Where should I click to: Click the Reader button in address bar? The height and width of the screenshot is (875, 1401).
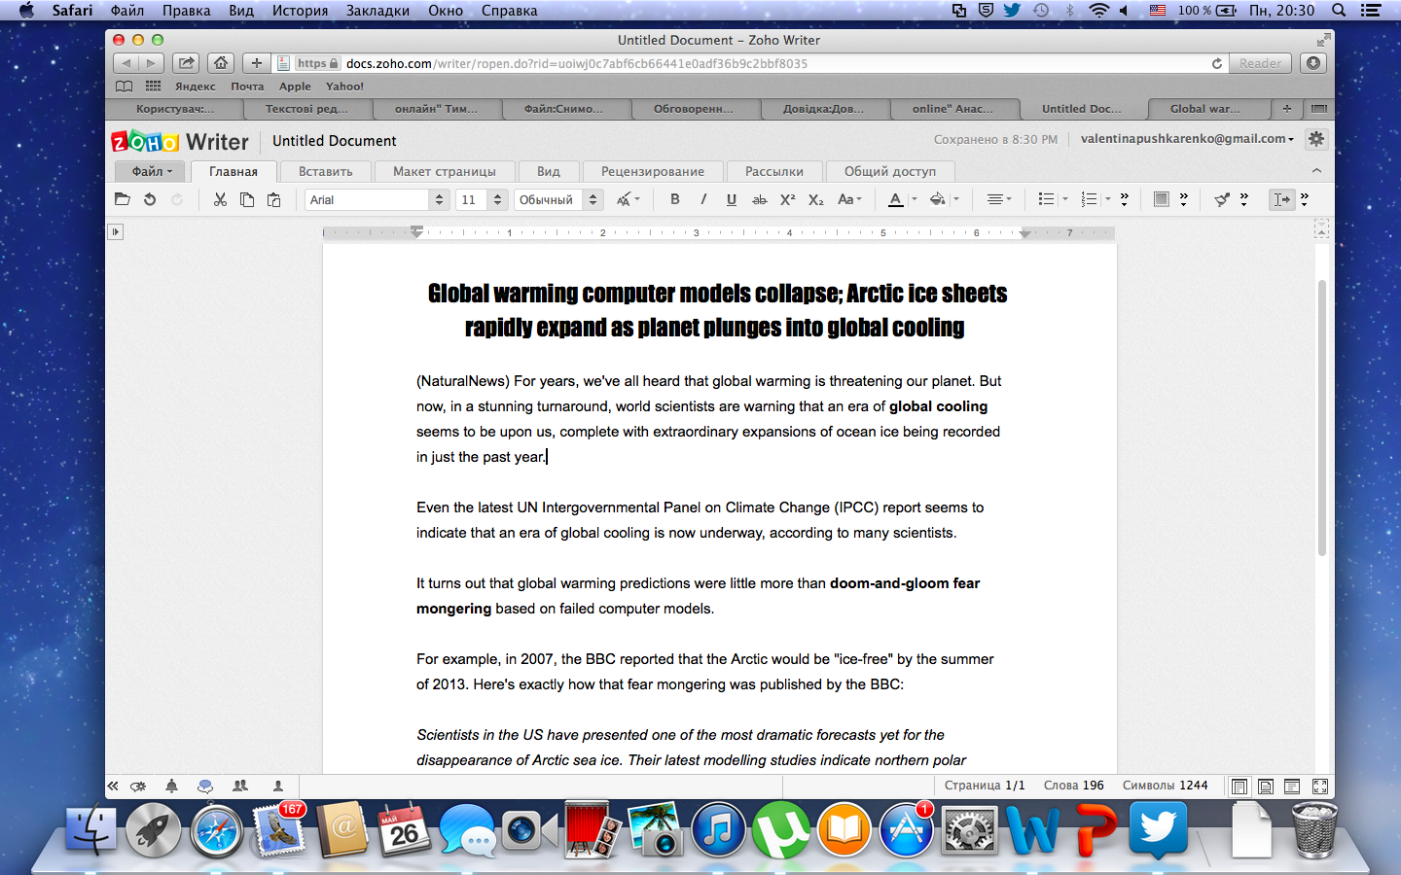pos(1260,63)
